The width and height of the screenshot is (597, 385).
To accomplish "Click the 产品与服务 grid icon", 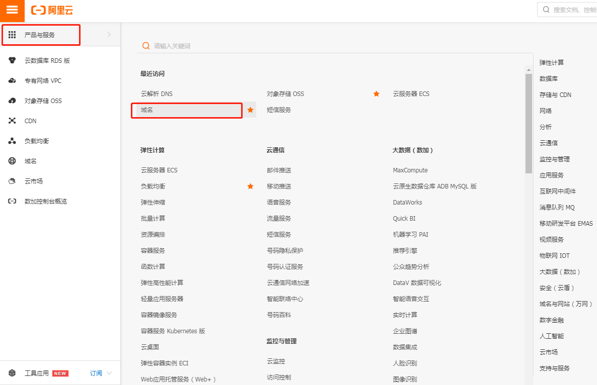I will pyautogui.click(x=12, y=35).
